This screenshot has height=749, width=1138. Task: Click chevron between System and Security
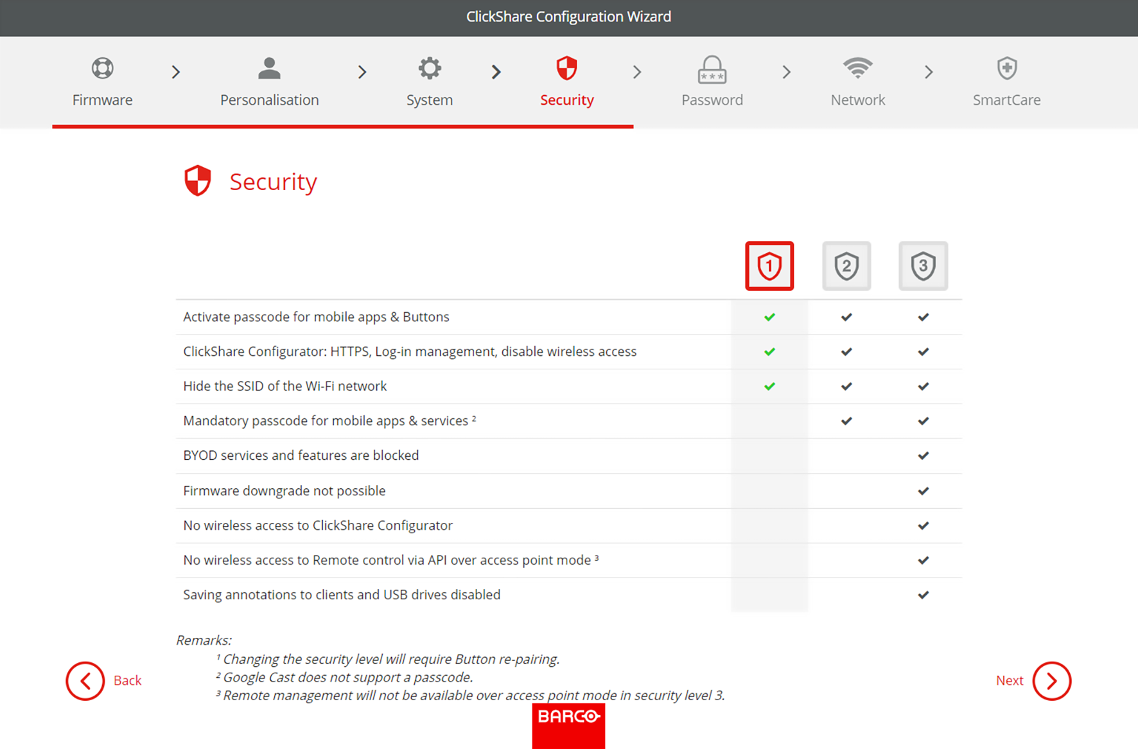[496, 72]
